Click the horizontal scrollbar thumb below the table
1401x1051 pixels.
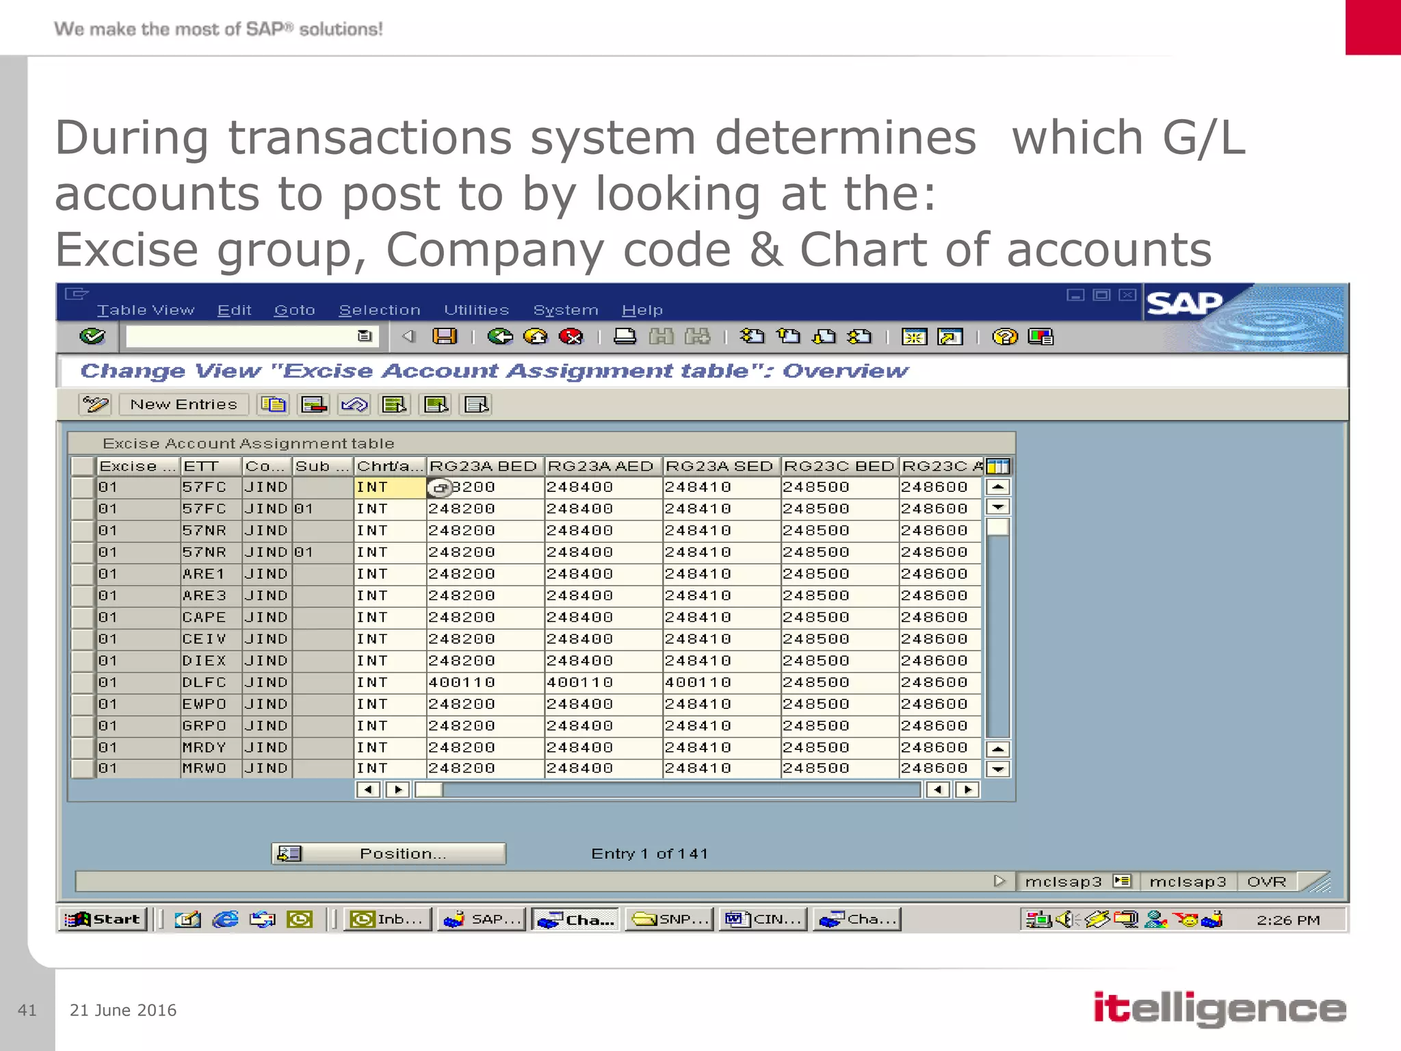pyautogui.click(x=429, y=790)
